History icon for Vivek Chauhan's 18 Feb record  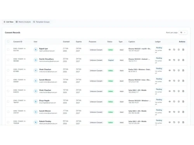pyautogui.click(x=174, y=91)
